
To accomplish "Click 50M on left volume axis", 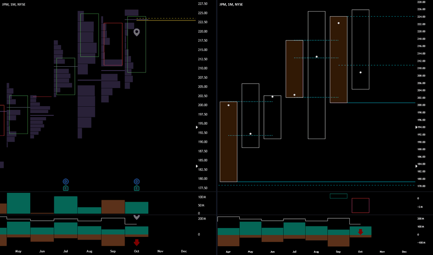I will (201, 205).
